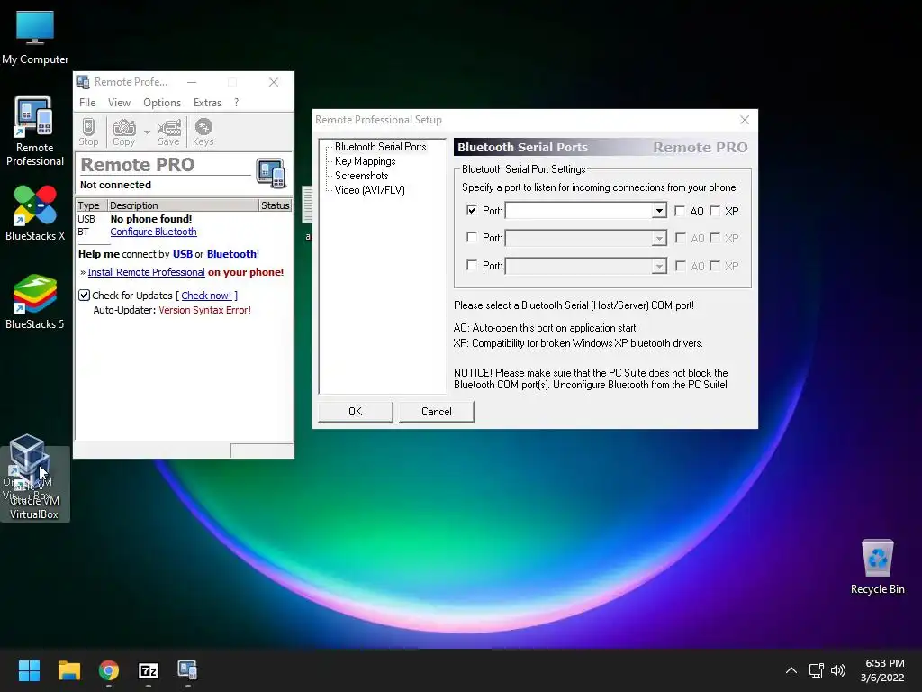Open File Explorer from taskbar
This screenshot has width=922, height=692.
[68, 670]
